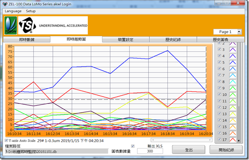Click the 登出 button
Screen dimensions: 249x160
[x=189, y=150]
